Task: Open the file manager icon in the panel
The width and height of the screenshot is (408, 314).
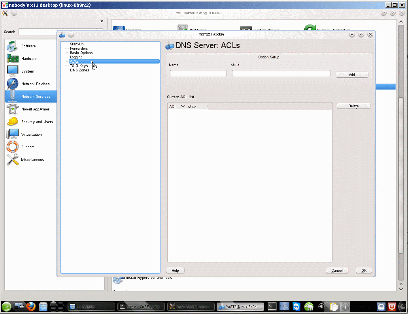Action: pyautogui.click(x=43, y=307)
